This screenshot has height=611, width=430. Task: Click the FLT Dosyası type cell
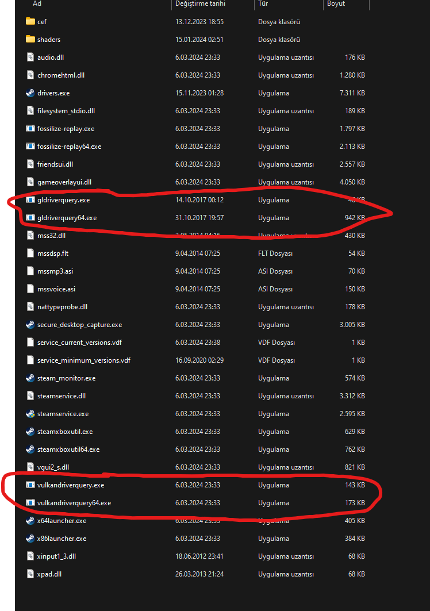click(x=275, y=253)
